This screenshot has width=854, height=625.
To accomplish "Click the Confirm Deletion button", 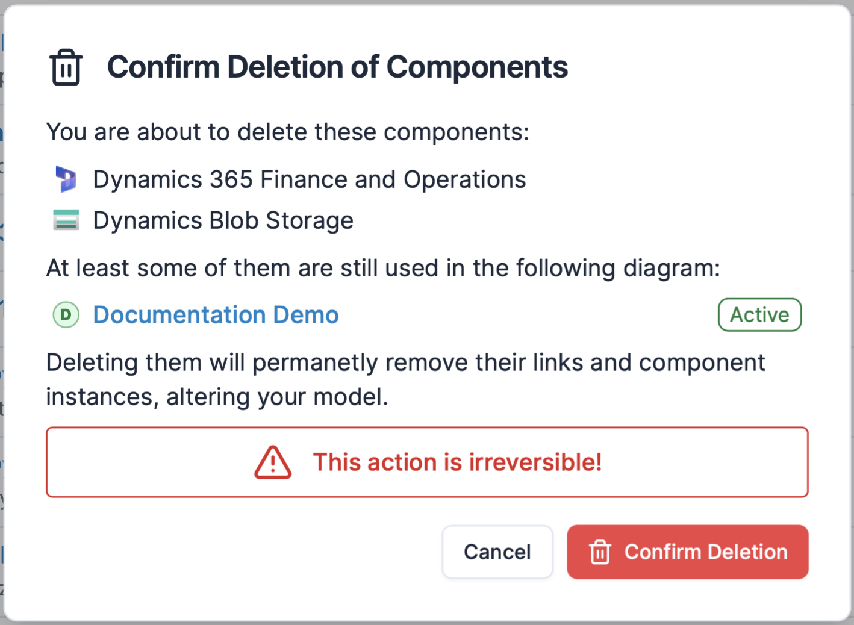I will (x=687, y=552).
